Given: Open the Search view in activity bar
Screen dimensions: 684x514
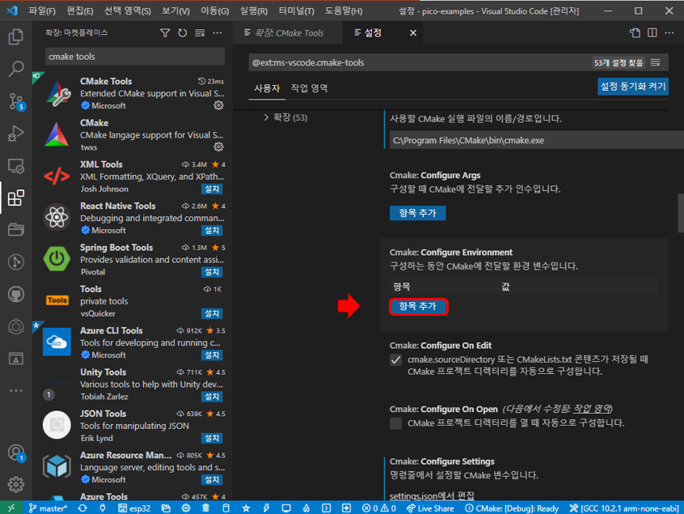Looking at the screenshot, I should (x=15, y=69).
